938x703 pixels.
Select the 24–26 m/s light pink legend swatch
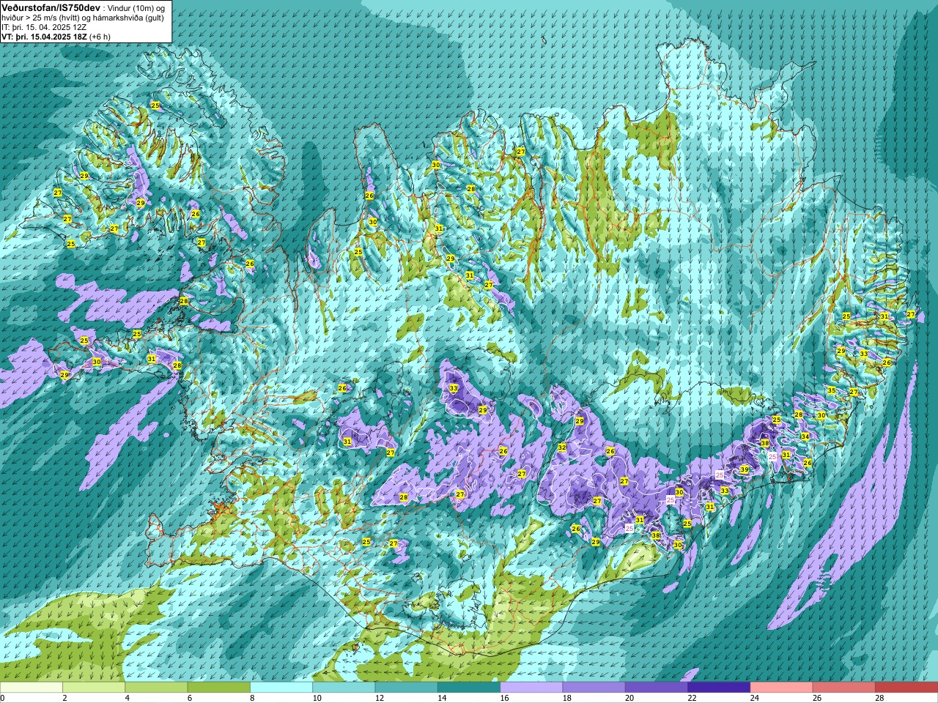point(782,688)
